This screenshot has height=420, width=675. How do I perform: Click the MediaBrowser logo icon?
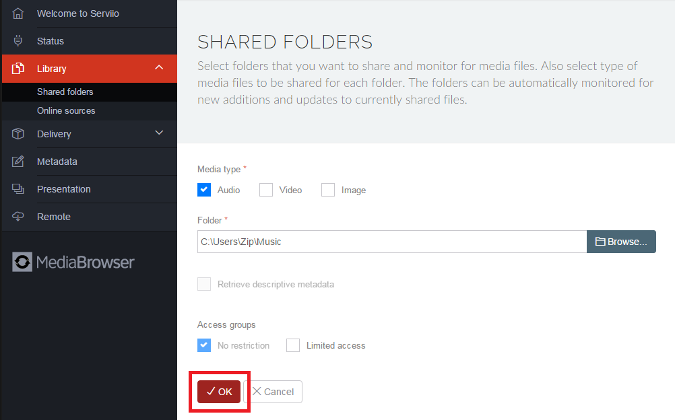pyautogui.click(x=22, y=262)
